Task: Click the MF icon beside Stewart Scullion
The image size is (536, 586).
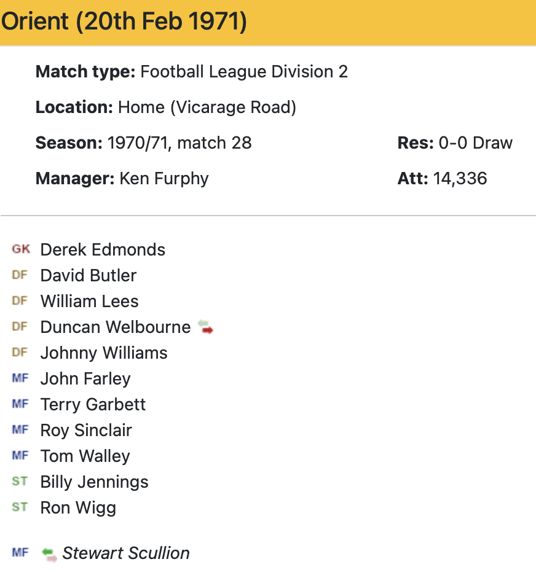Action: 20,553
